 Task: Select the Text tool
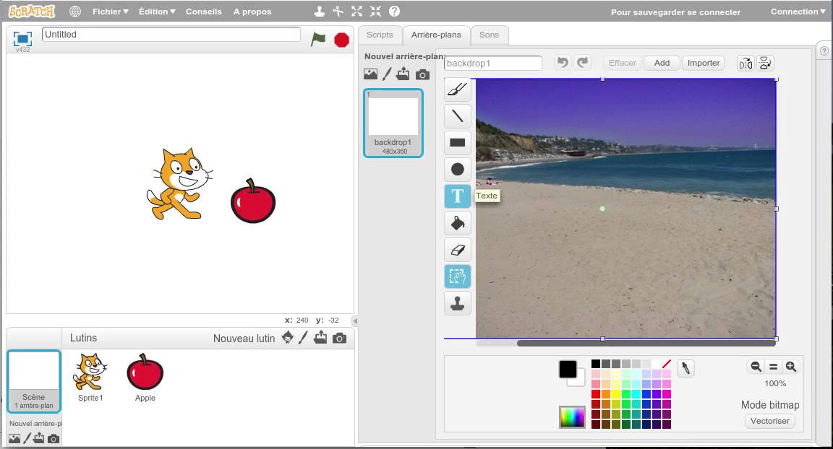(458, 196)
